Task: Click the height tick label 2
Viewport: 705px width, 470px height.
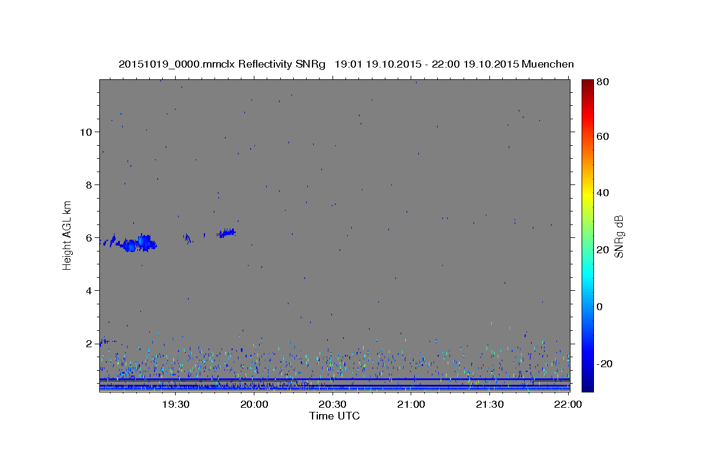Action: pyautogui.click(x=89, y=344)
